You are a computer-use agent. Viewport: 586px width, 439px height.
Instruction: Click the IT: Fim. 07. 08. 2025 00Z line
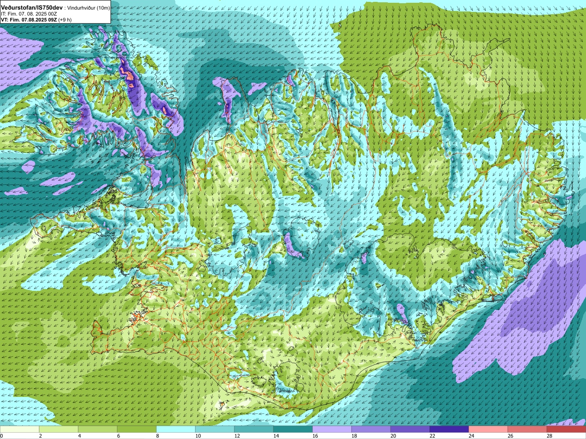tap(29, 14)
